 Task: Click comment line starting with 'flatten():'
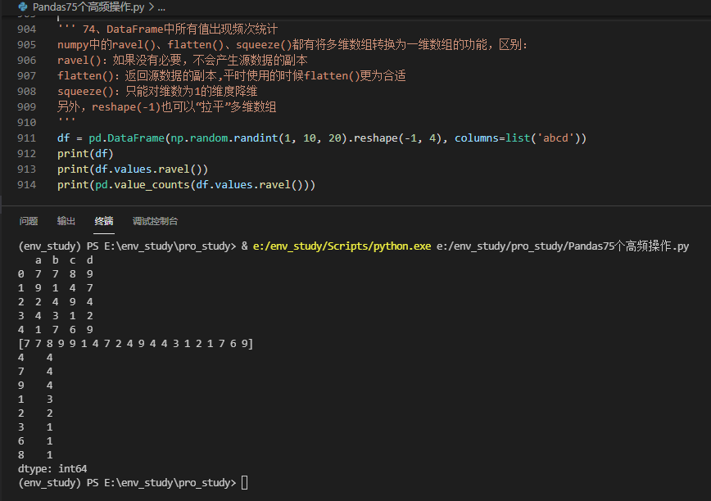pos(231,75)
